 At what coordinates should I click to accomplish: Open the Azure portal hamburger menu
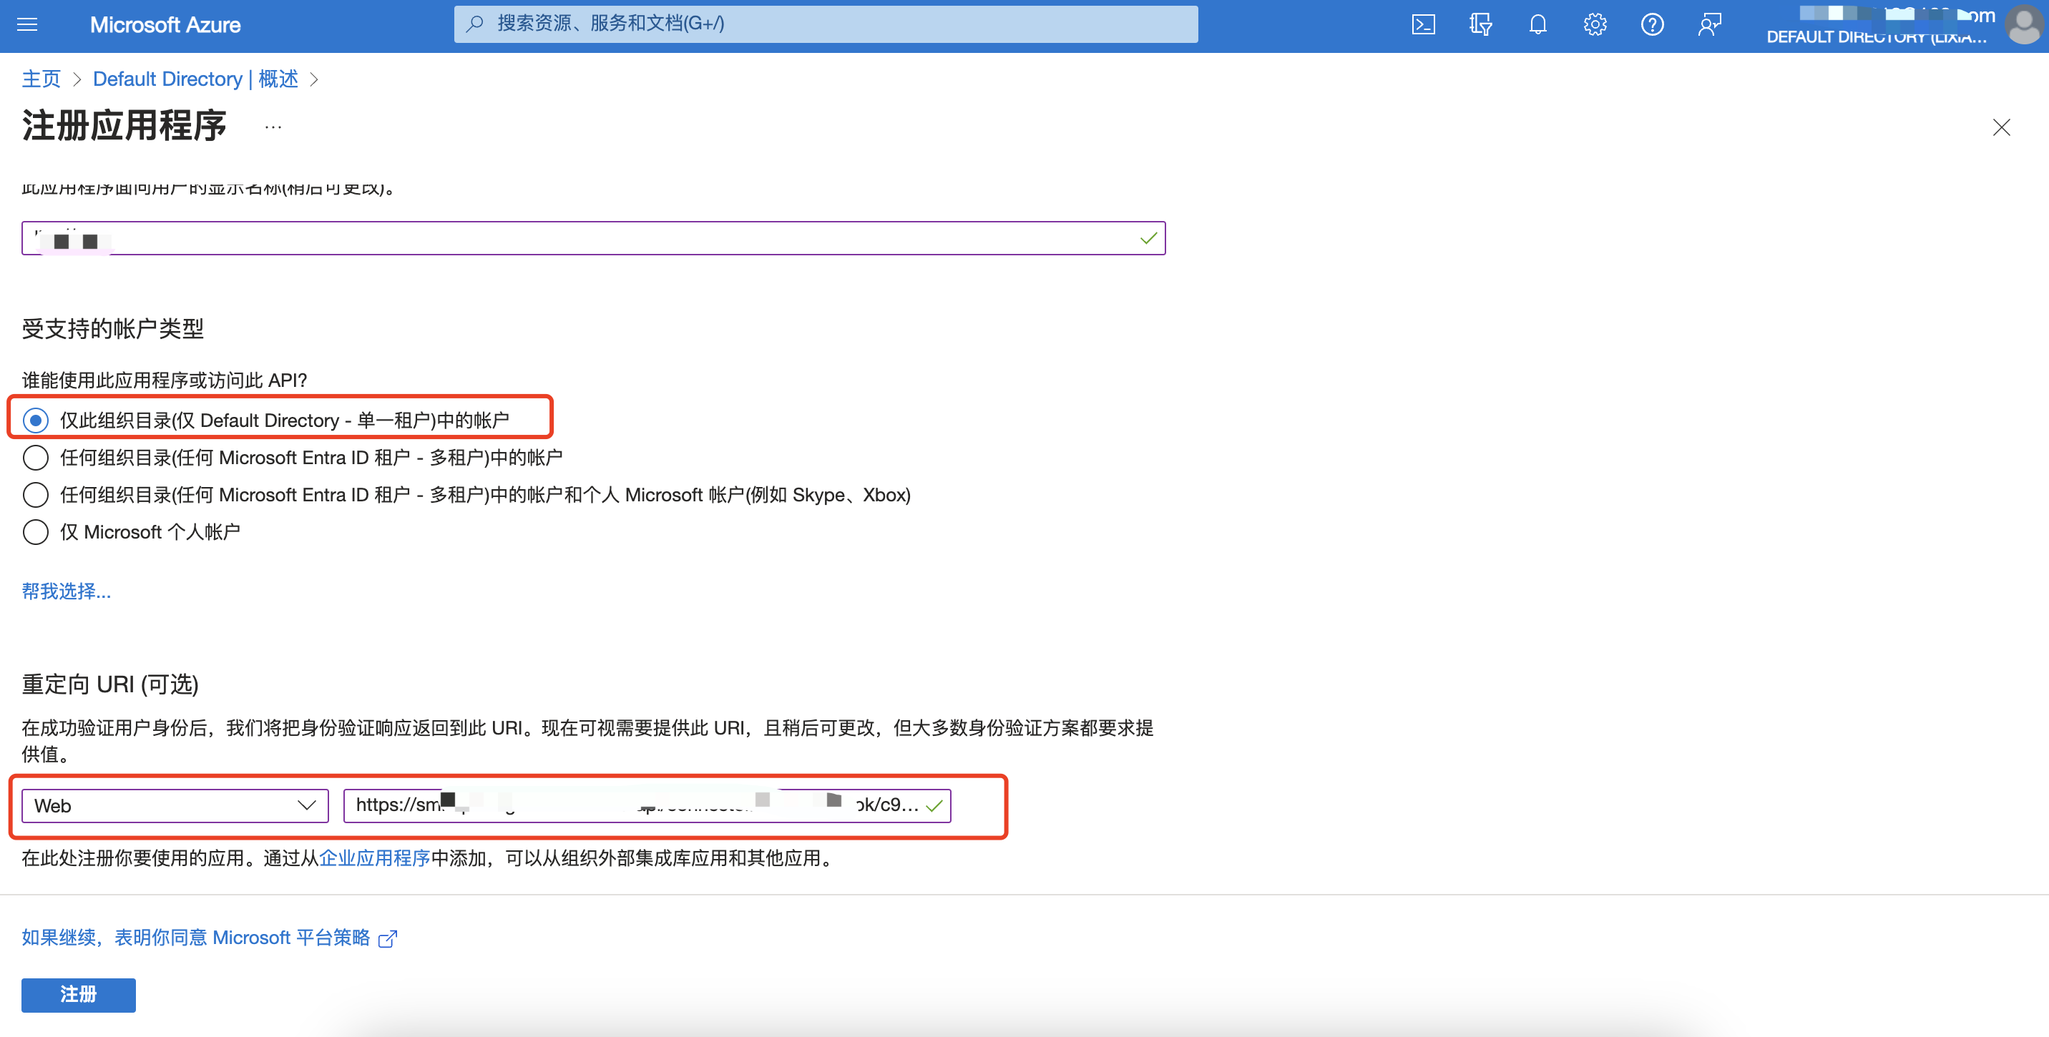(x=27, y=24)
